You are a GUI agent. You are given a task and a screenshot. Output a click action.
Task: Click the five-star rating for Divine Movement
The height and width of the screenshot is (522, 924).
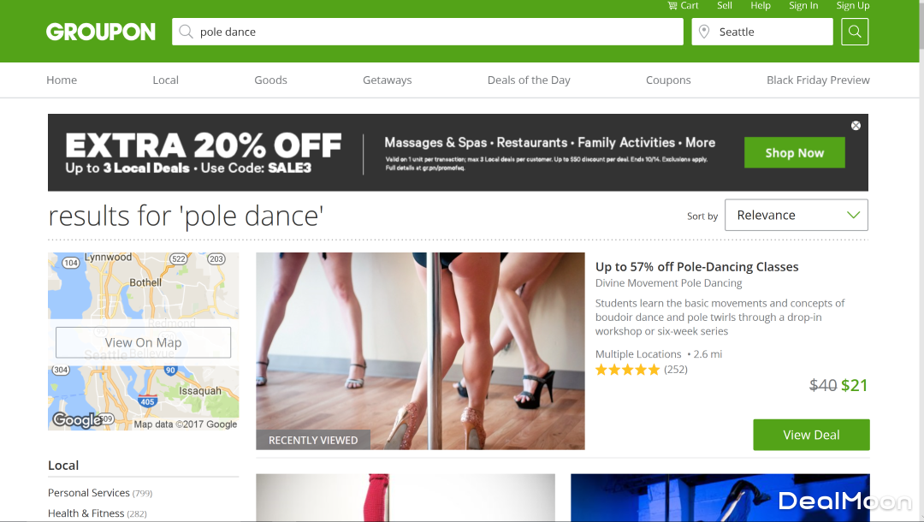tap(627, 370)
